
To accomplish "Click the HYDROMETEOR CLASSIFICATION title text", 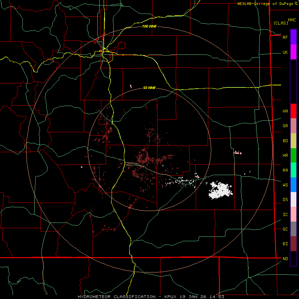I will click(117, 297).
